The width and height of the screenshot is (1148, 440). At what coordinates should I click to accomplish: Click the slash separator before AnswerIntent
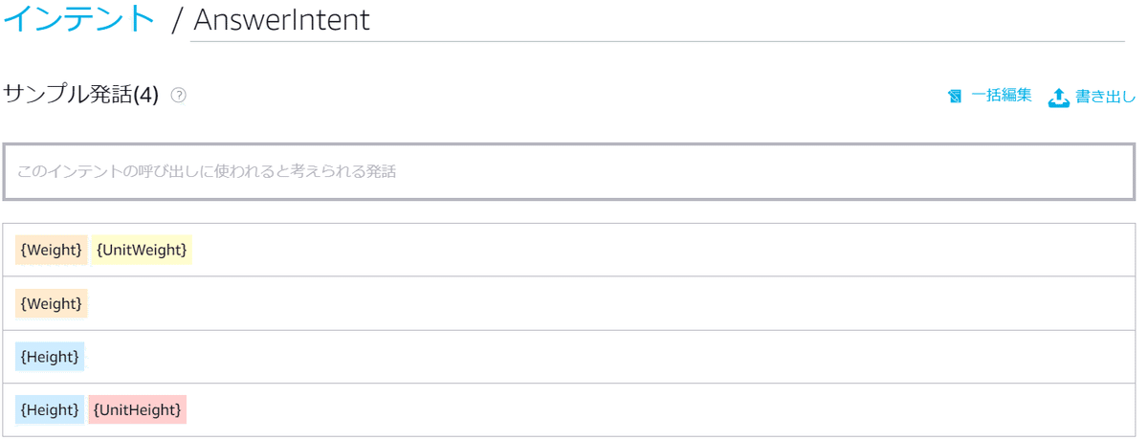tap(176, 20)
